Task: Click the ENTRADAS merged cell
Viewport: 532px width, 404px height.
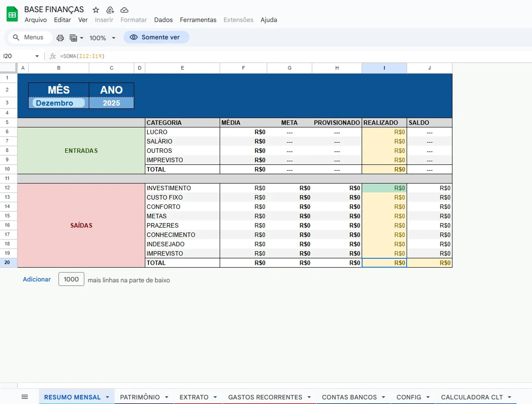Action: click(81, 151)
